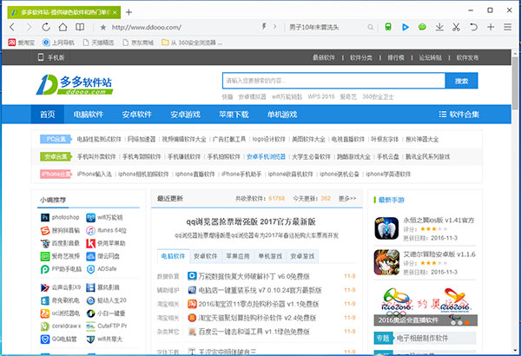Open the 电脑店一键重装系统 v7.0.10.24 entry
Screen dimensions: 521x356
[x=260, y=290]
